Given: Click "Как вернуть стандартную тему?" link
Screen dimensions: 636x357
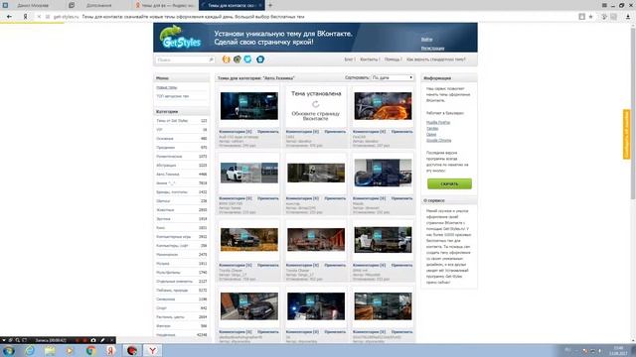Looking at the screenshot, I should pyautogui.click(x=436, y=59).
